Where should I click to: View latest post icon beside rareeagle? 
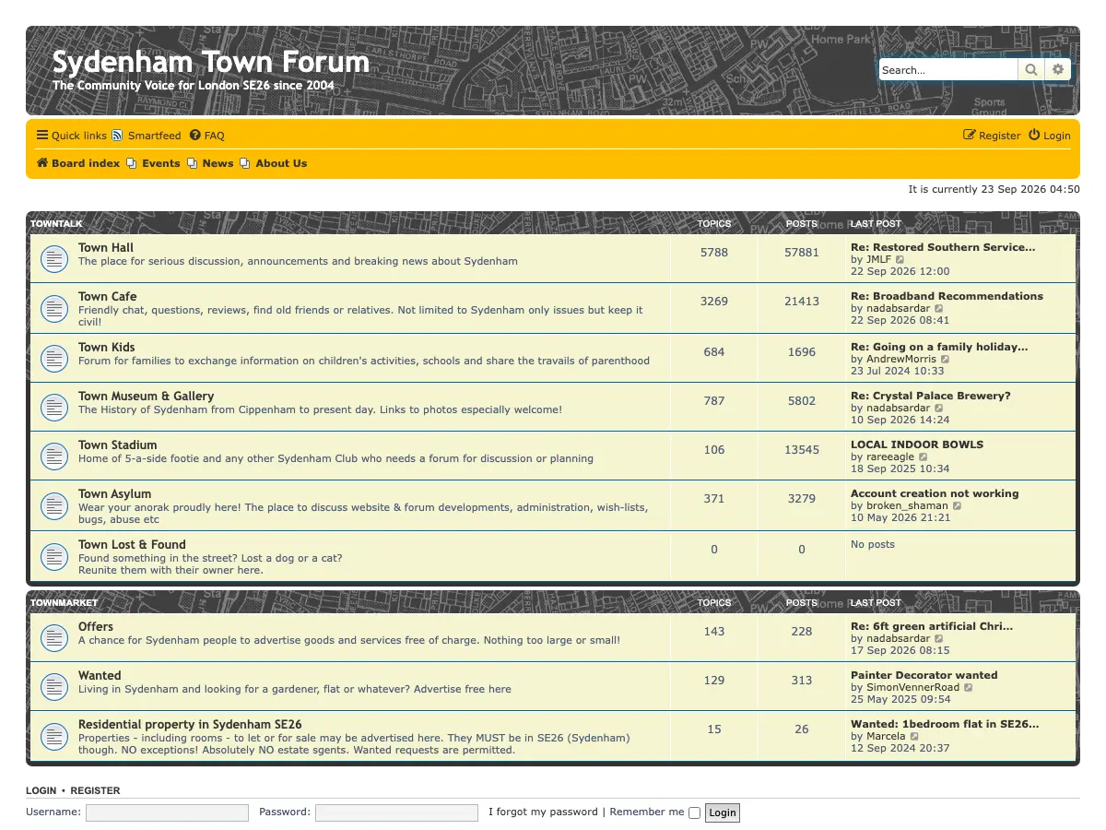click(924, 457)
